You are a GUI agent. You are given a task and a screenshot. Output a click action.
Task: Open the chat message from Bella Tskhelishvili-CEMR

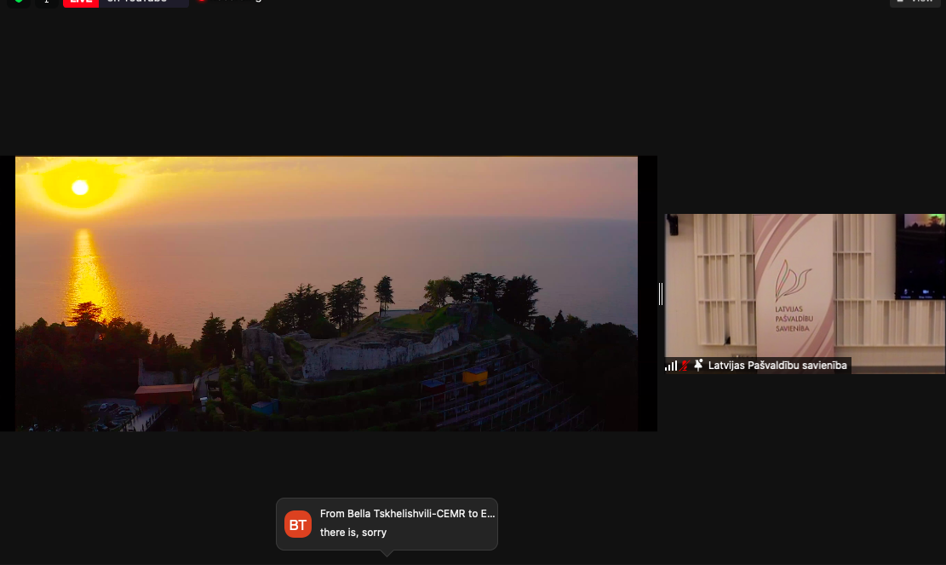(387, 524)
